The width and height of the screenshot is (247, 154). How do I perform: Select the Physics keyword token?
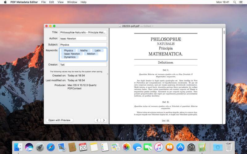coord(68,51)
